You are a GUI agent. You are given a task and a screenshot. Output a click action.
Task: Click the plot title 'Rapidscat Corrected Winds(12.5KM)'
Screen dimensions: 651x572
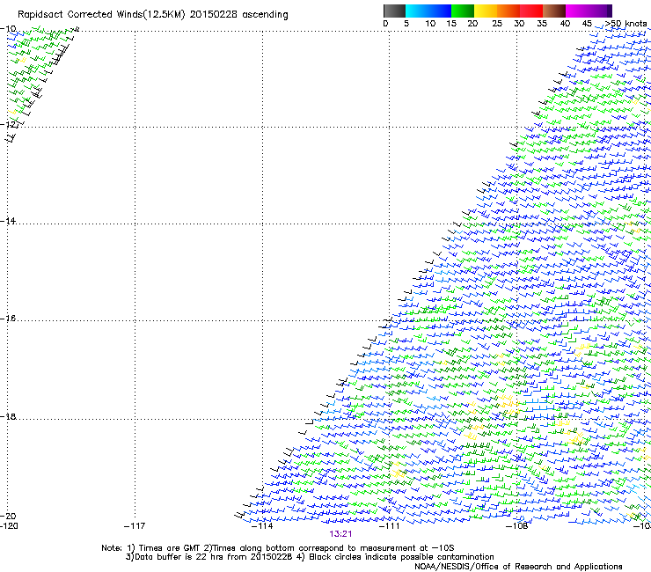101,15
